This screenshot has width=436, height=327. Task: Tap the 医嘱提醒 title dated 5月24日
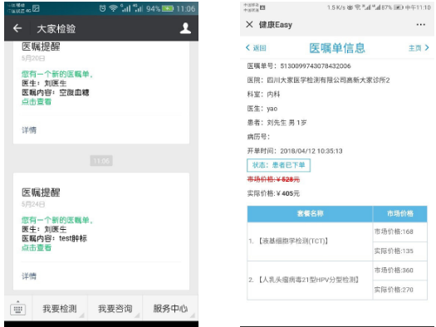41,193
